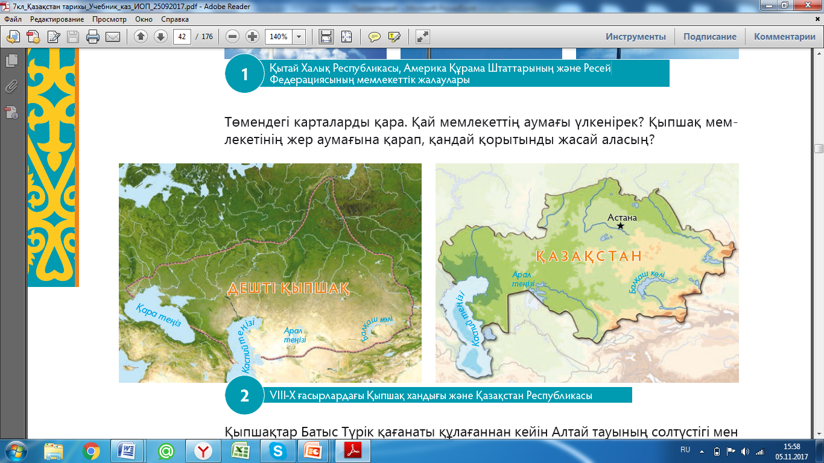Open the zoom level dropdown arrow
The height and width of the screenshot is (463, 824).
299,37
